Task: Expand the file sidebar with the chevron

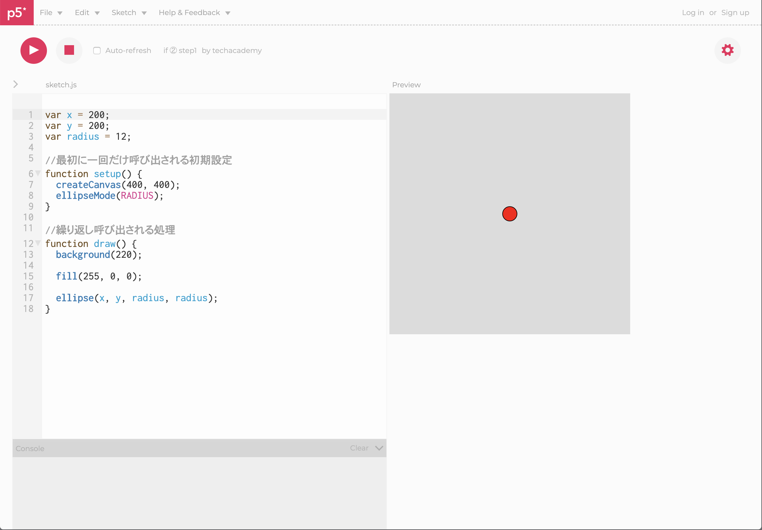Action: (x=15, y=84)
